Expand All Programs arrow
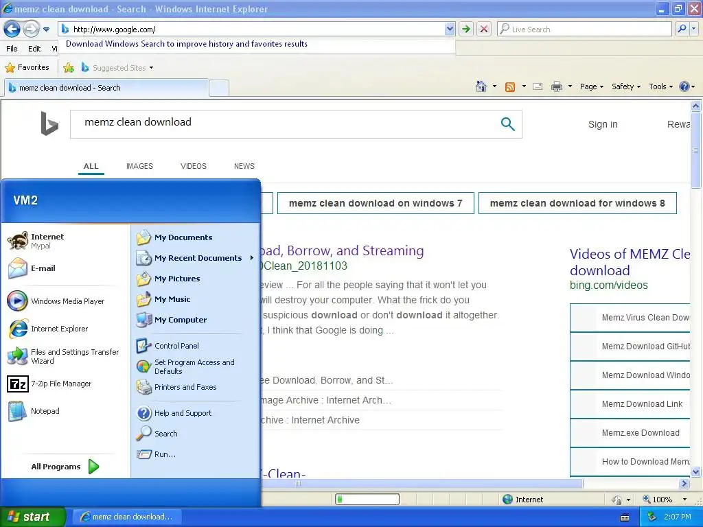Image resolution: width=703 pixels, height=527 pixels. (x=93, y=467)
